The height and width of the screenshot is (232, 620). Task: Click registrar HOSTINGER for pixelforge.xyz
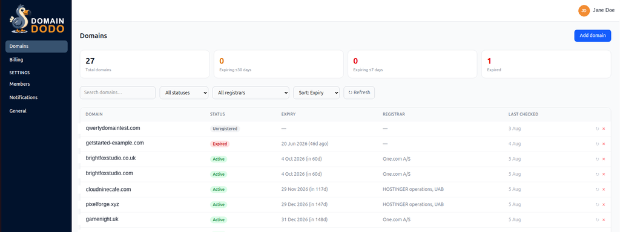coord(413,205)
